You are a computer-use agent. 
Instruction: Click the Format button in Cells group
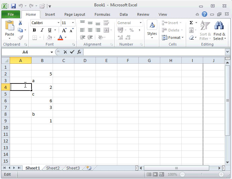tap(173, 38)
